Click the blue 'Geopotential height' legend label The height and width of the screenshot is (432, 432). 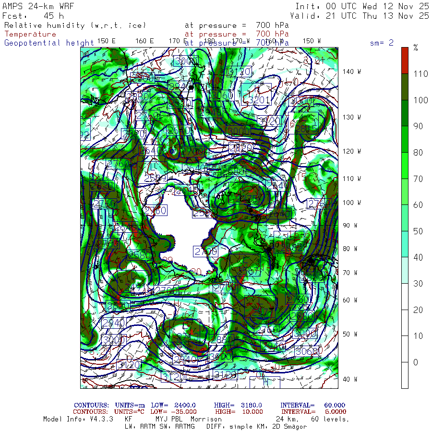point(49,43)
